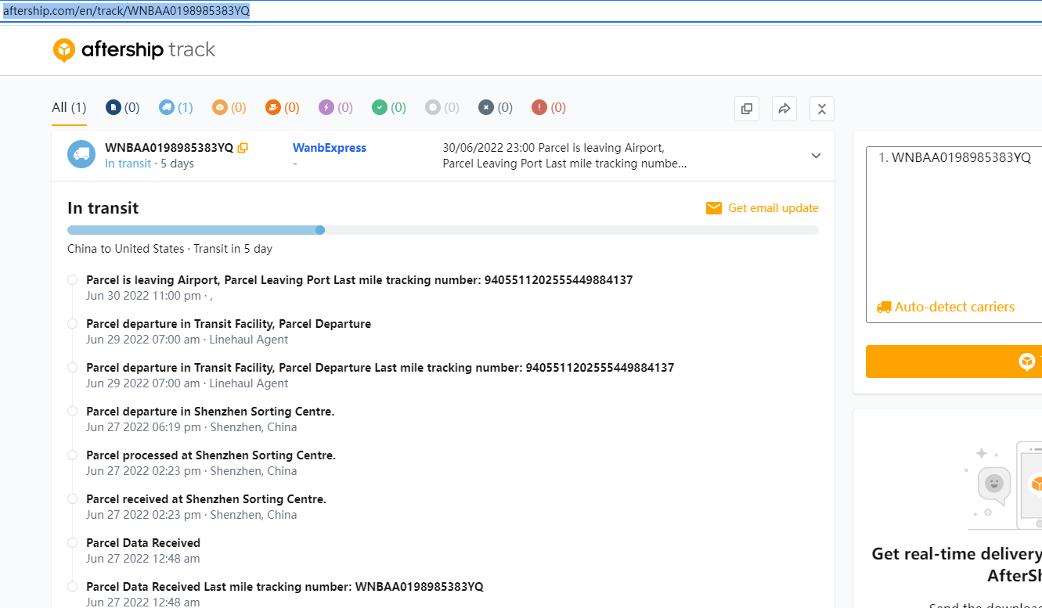Collapse all shipments with the collapse button
This screenshot has height=608, width=1042.
(821, 109)
